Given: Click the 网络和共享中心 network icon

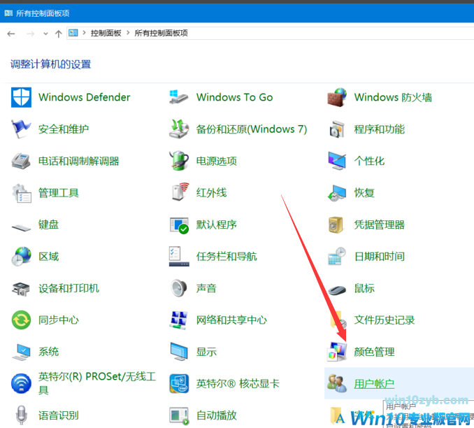Looking at the screenshot, I should click(x=179, y=320).
